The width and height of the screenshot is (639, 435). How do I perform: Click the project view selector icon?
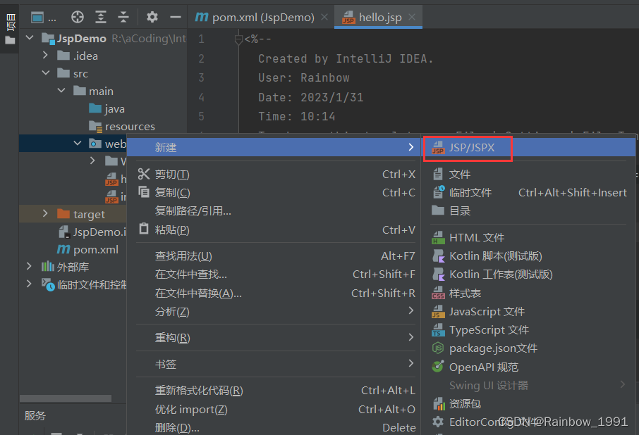pyautogui.click(x=37, y=18)
